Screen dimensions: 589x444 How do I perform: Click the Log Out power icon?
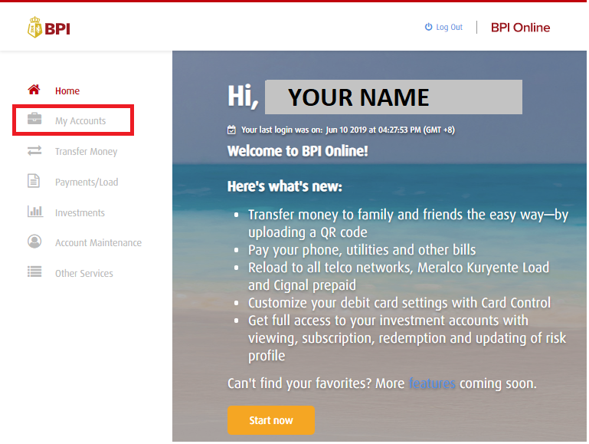pos(428,27)
